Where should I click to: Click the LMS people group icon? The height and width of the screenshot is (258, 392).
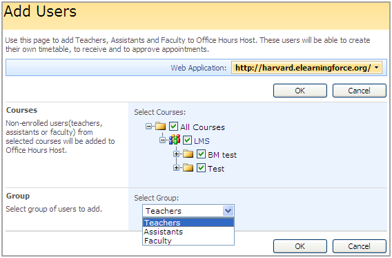coord(175,140)
